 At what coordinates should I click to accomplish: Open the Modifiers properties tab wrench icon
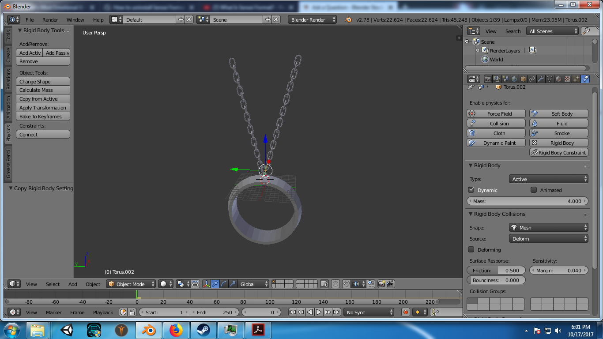pyautogui.click(x=541, y=79)
